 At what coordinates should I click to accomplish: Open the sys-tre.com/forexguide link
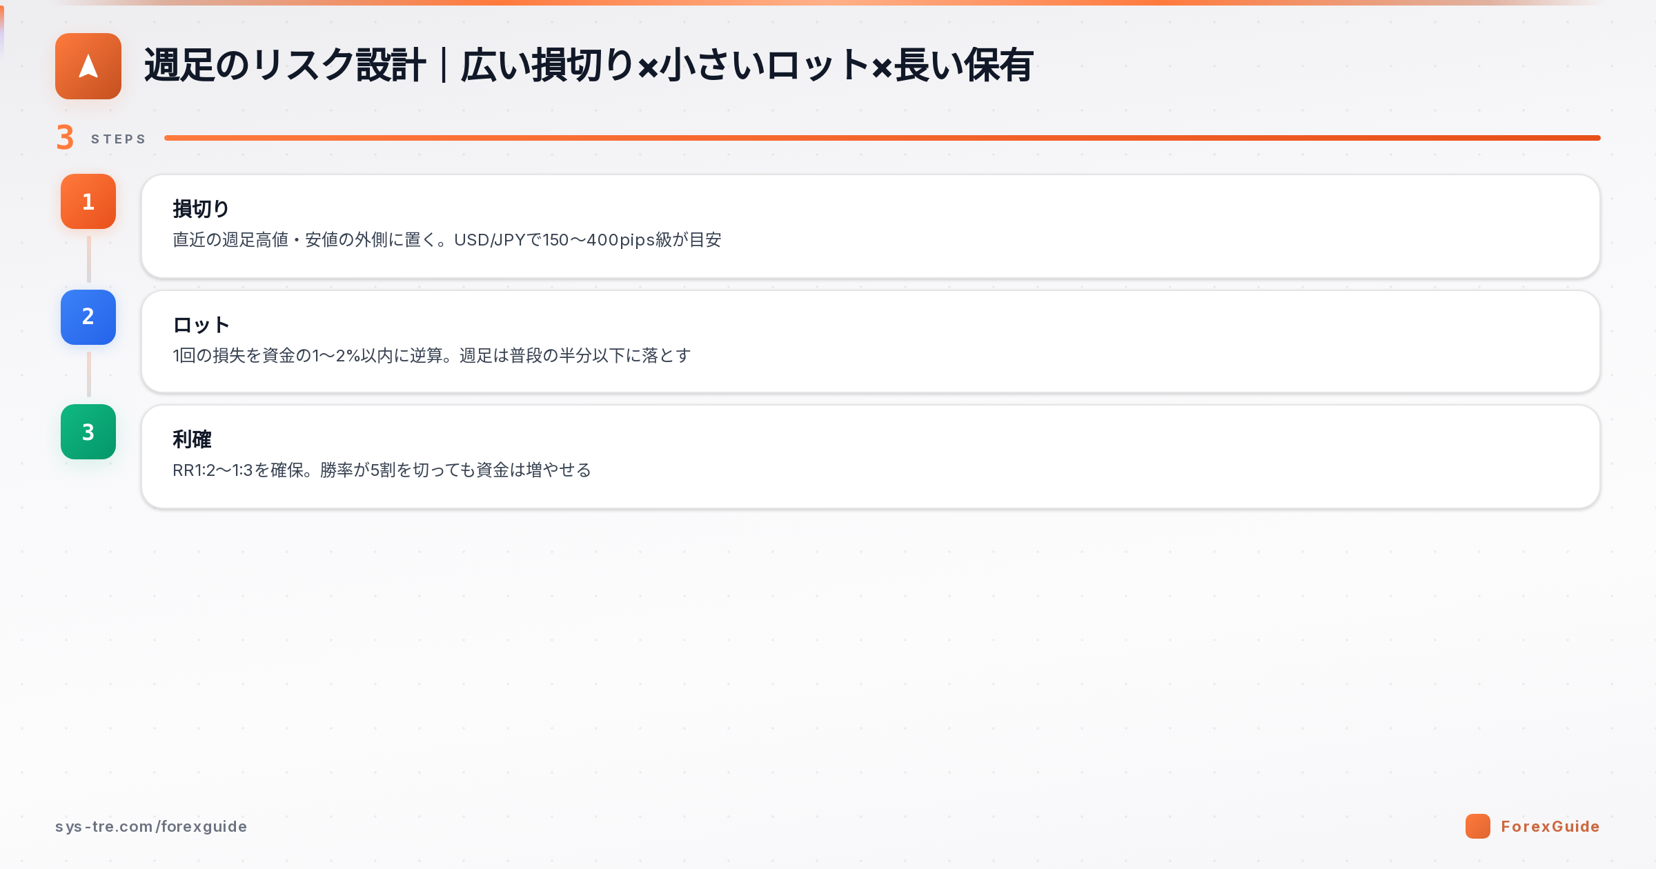[151, 826]
